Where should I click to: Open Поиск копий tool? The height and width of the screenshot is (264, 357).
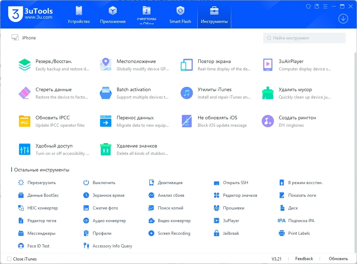[x=166, y=208]
